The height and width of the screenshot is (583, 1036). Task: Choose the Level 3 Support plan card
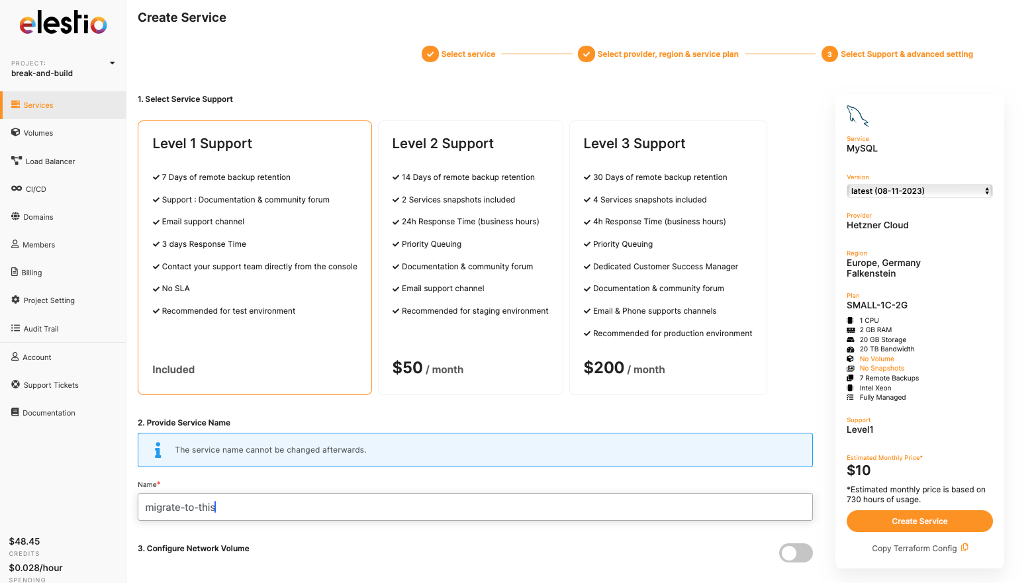tap(667, 257)
